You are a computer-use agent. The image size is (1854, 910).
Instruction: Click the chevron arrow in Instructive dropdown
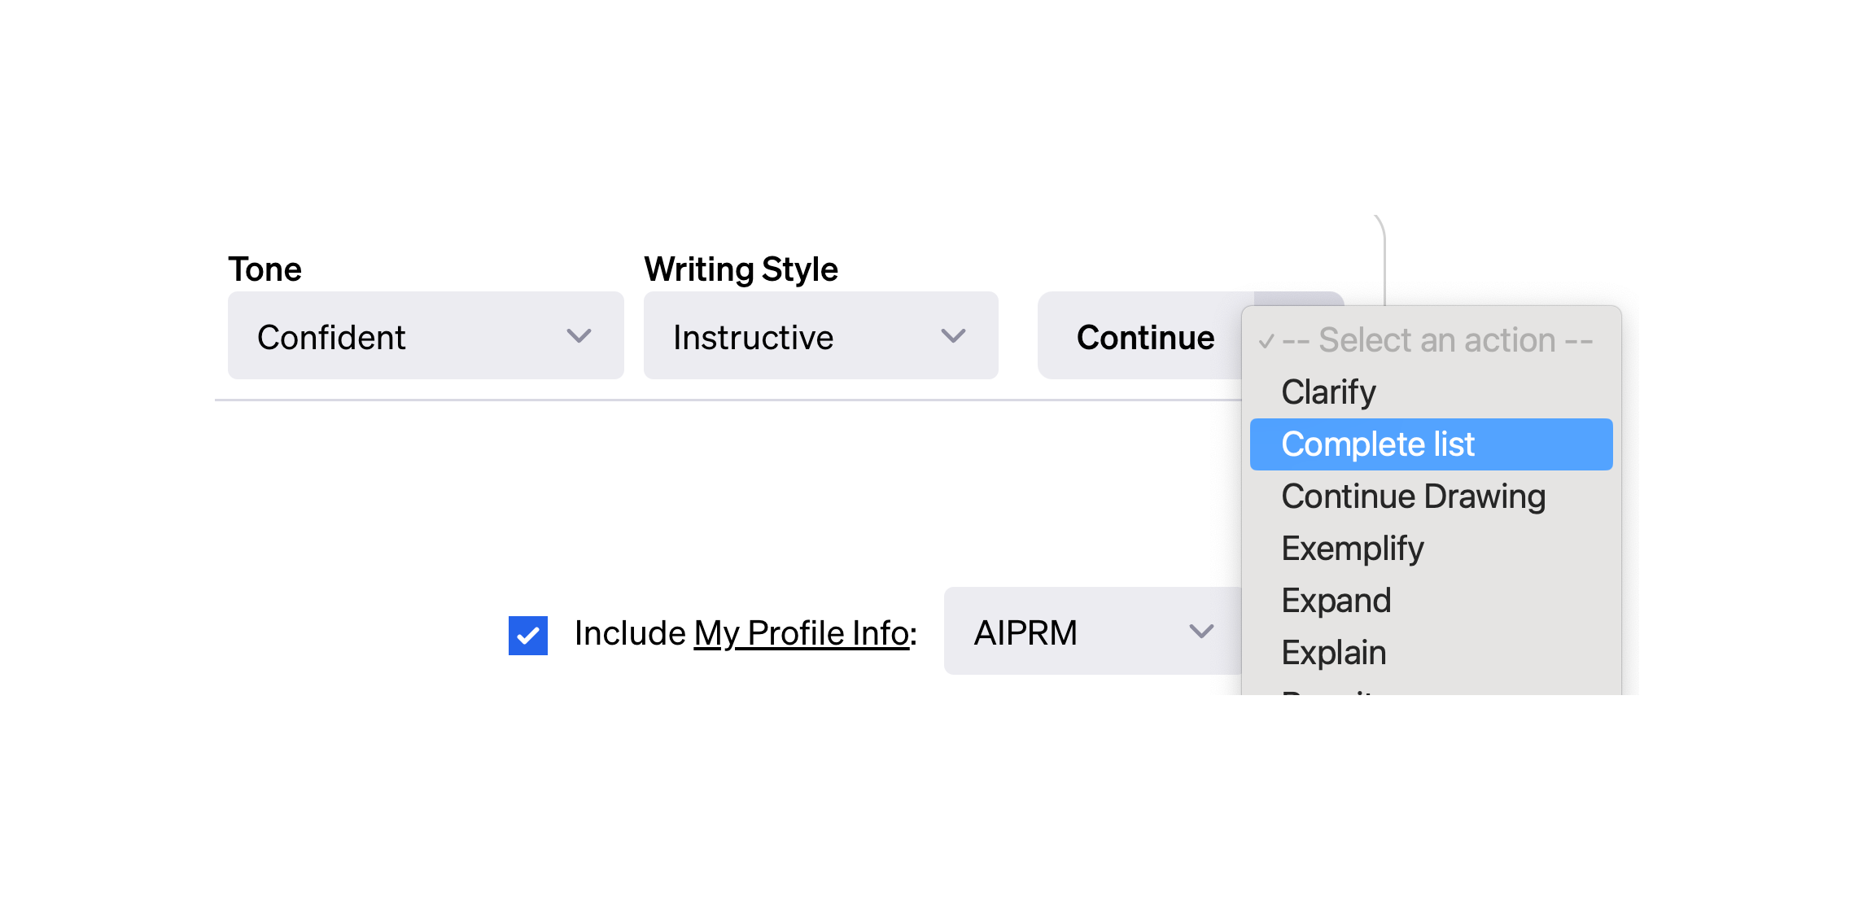click(953, 336)
